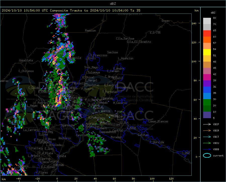226x182 pixels.
Task: Click the cyan 'current' ellipse icon
Action: pos(207,155)
